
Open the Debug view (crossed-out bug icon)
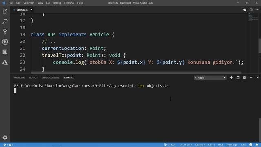click(5, 42)
